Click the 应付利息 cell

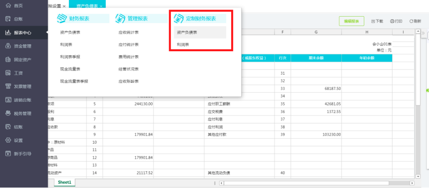[239, 119]
